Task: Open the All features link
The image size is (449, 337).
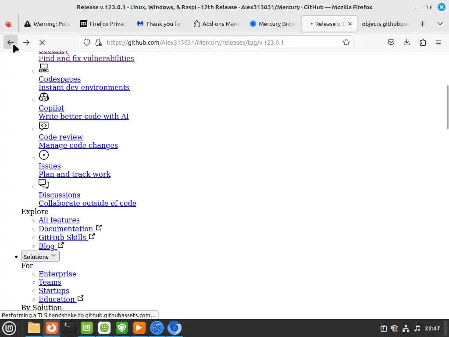Action: tap(59, 220)
